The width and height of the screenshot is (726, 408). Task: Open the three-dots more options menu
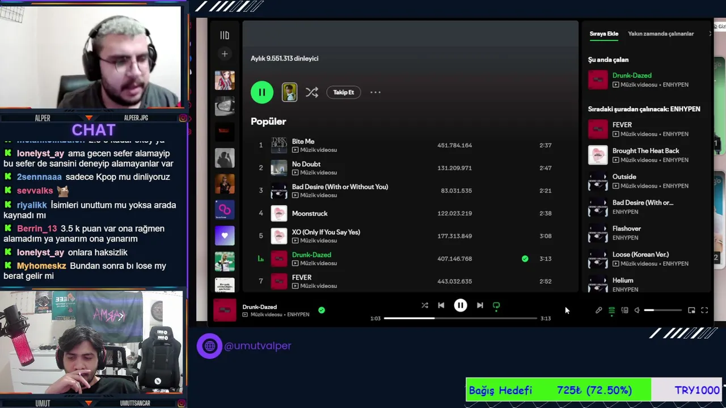pos(375,92)
